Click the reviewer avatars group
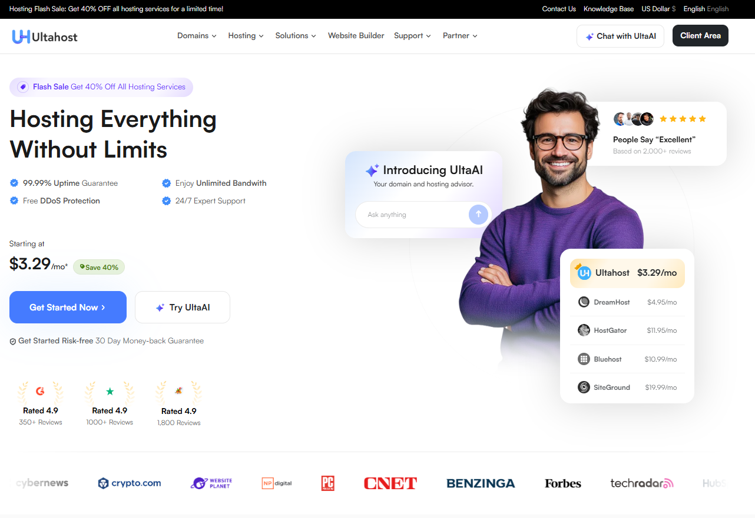 tap(634, 119)
